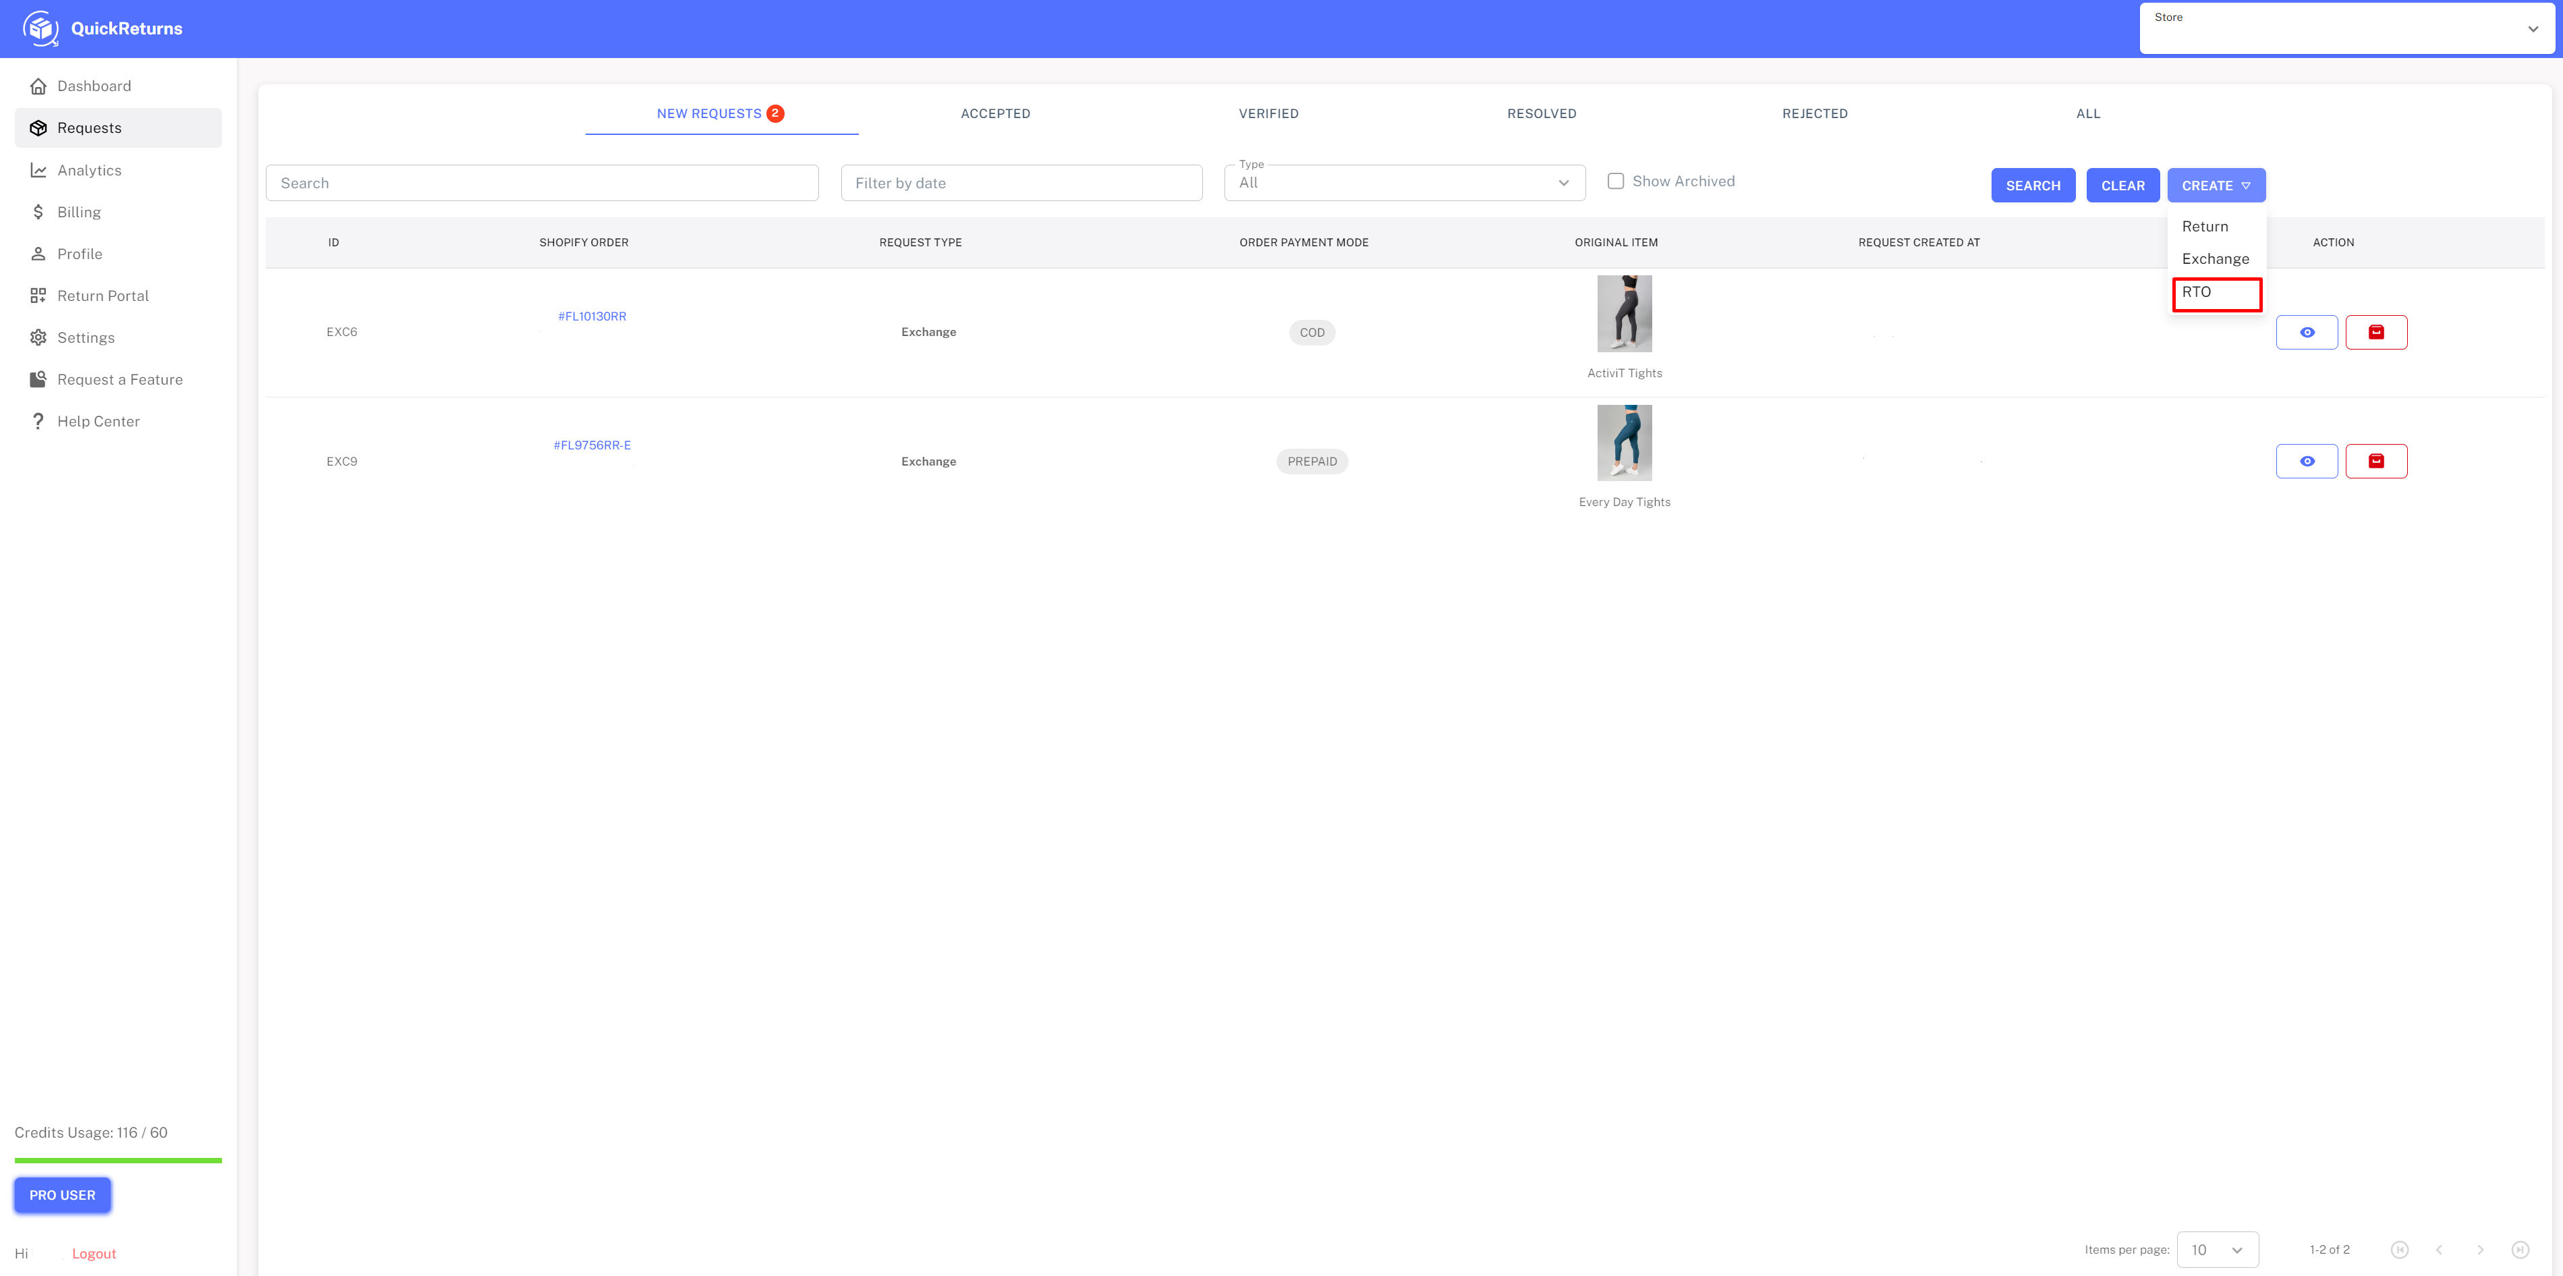2563x1276 pixels.
Task: Open the Help Center sidebar item
Action: (x=118, y=421)
